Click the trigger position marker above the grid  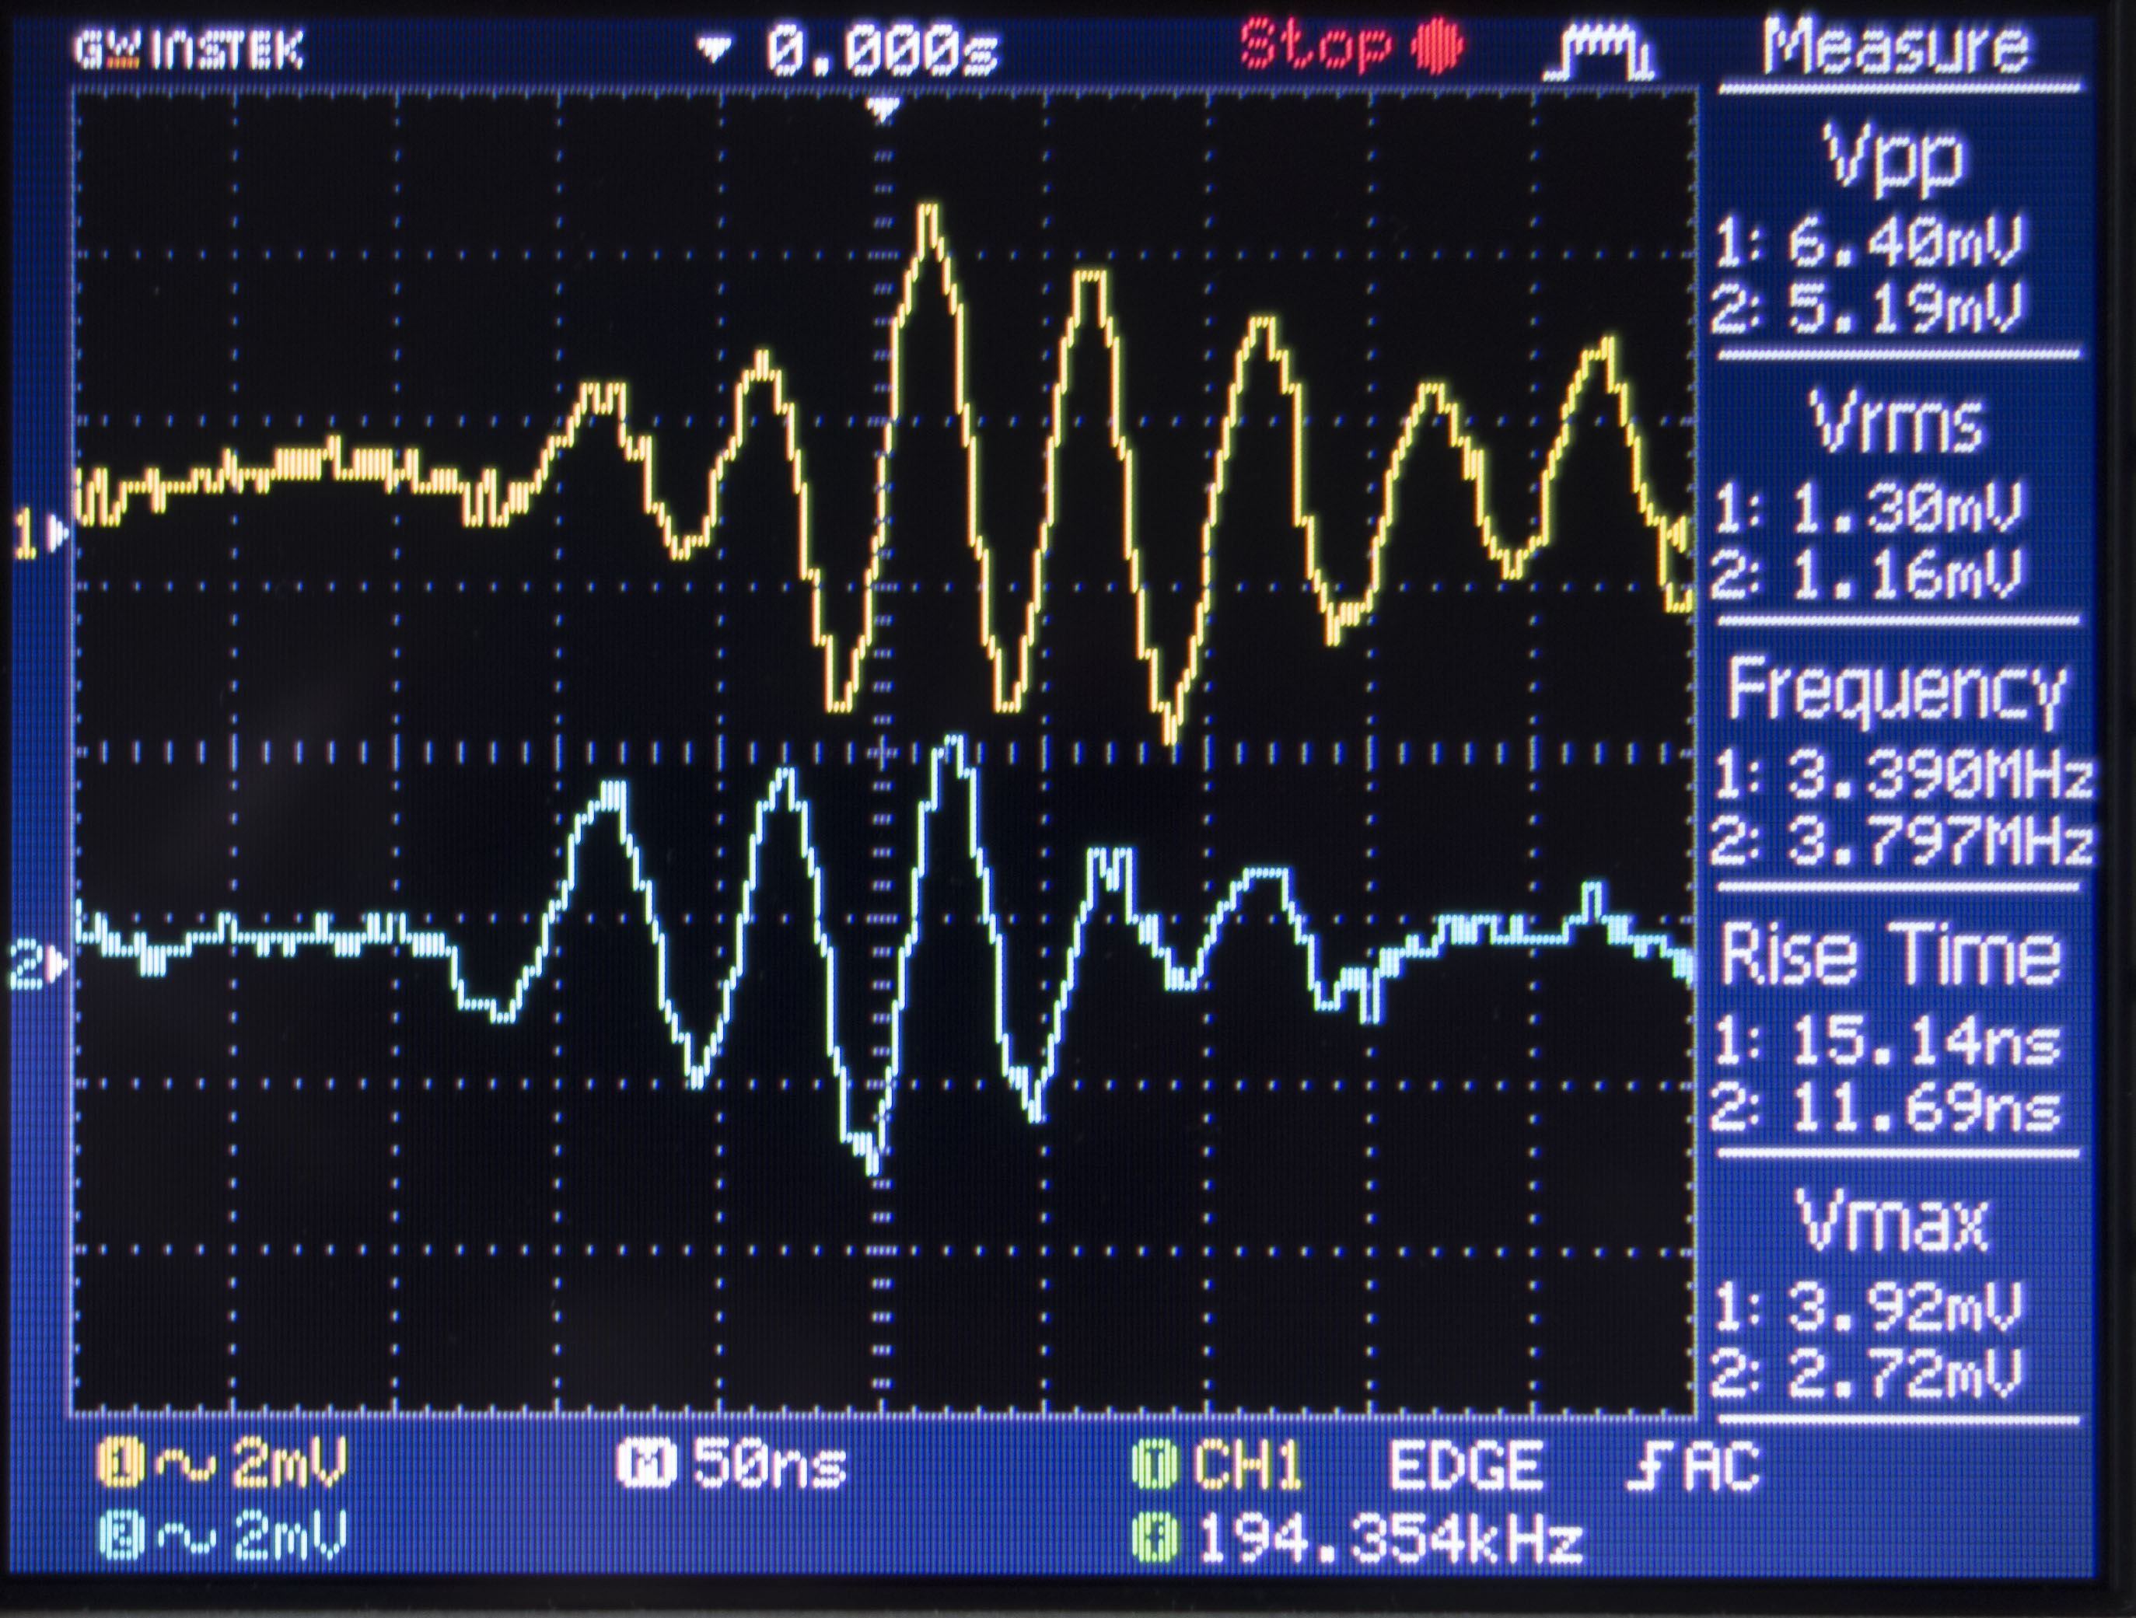pyautogui.click(x=883, y=110)
